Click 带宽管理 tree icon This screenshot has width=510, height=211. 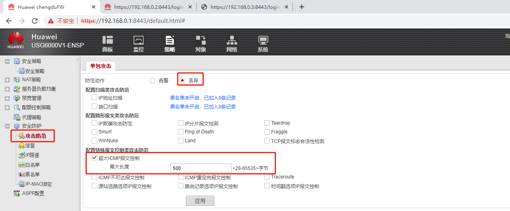click(17, 98)
